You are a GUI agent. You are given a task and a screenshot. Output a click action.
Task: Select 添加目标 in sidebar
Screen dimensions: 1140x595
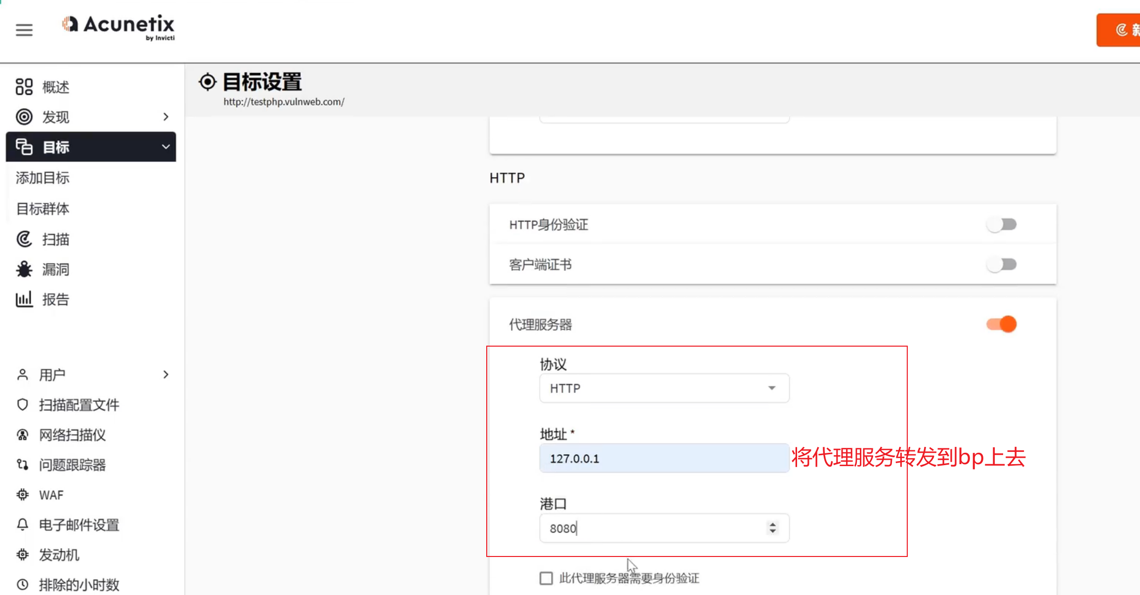pyautogui.click(x=42, y=178)
